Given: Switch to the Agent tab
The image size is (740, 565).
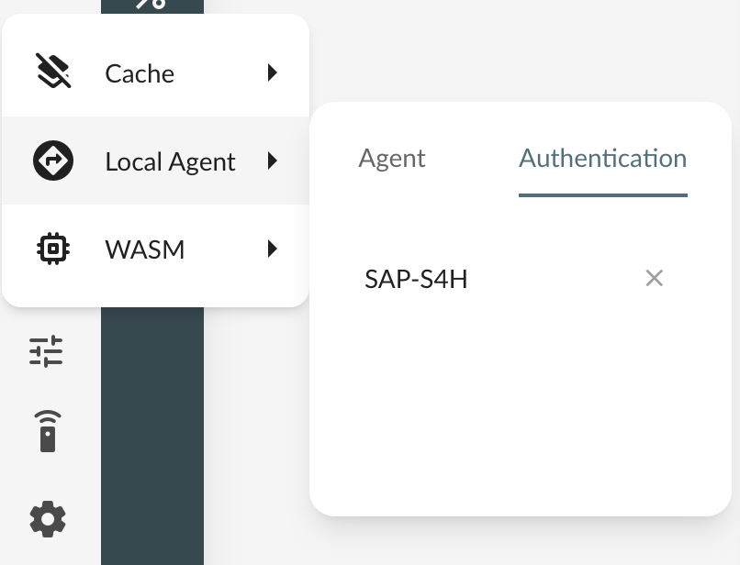Looking at the screenshot, I should click(391, 158).
